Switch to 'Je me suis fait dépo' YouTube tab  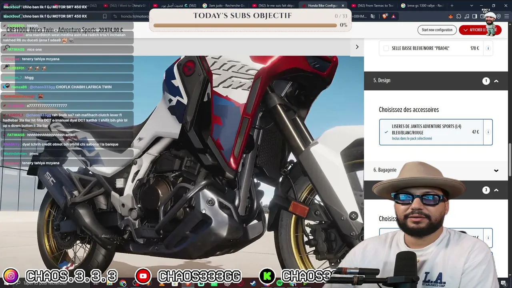[x=274, y=6]
